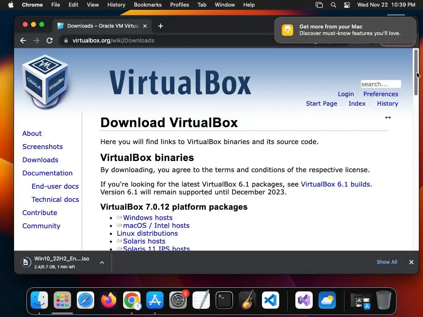This screenshot has height=317, width=423.
Task: Click Show All downloads
Action: tap(387, 262)
